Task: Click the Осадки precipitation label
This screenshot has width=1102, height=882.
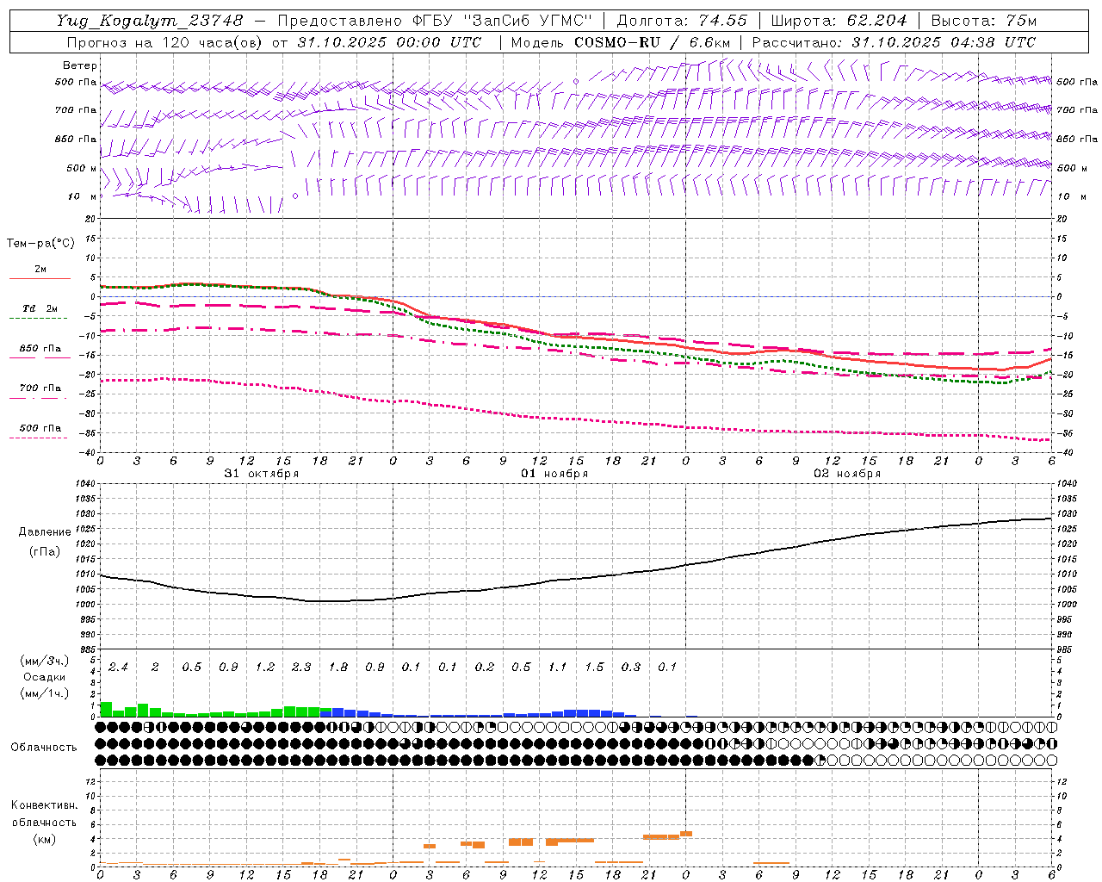Action: pyautogui.click(x=44, y=677)
